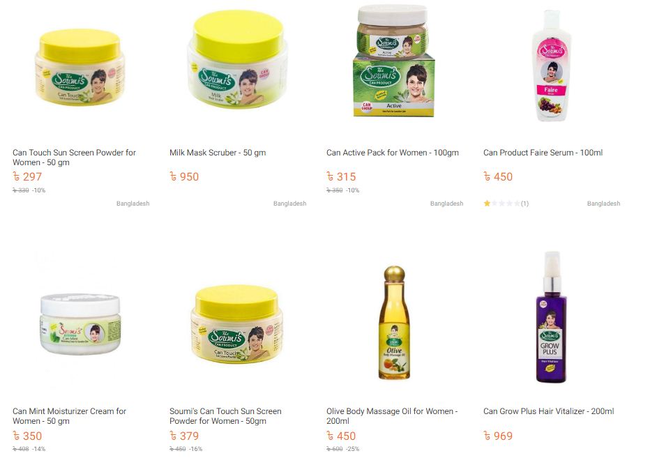Image resolution: width=657 pixels, height=458 pixels.
Task: Open Soumi's Can Touch Sun Screen Powder title
Action: [225, 416]
